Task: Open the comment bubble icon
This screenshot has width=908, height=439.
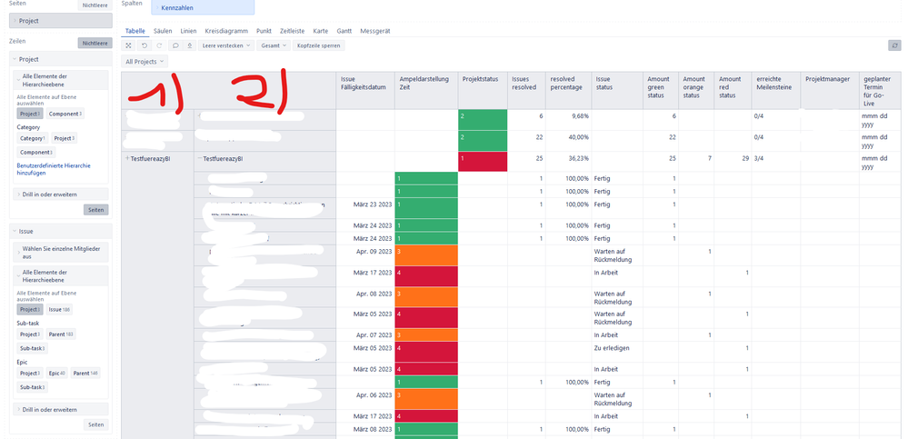Action: (175, 45)
